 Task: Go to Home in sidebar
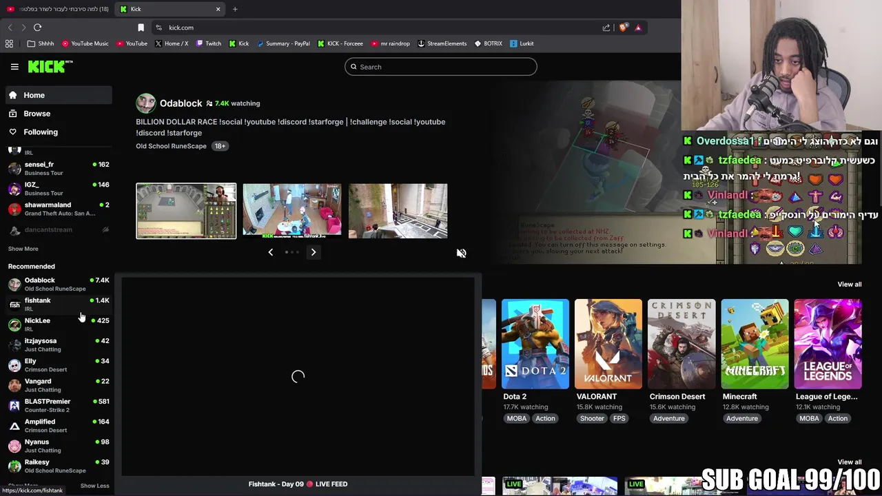pos(59,95)
